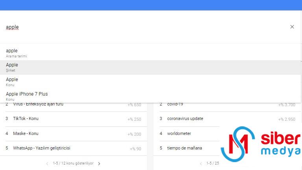Click the blue header bar at top

pyautogui.click(x=151, y=5)
